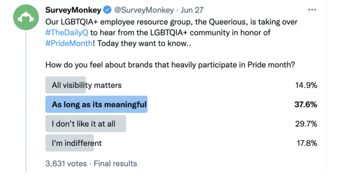
Task: Open the #PrideMonth hashtag link
Action: pos(69,43)
